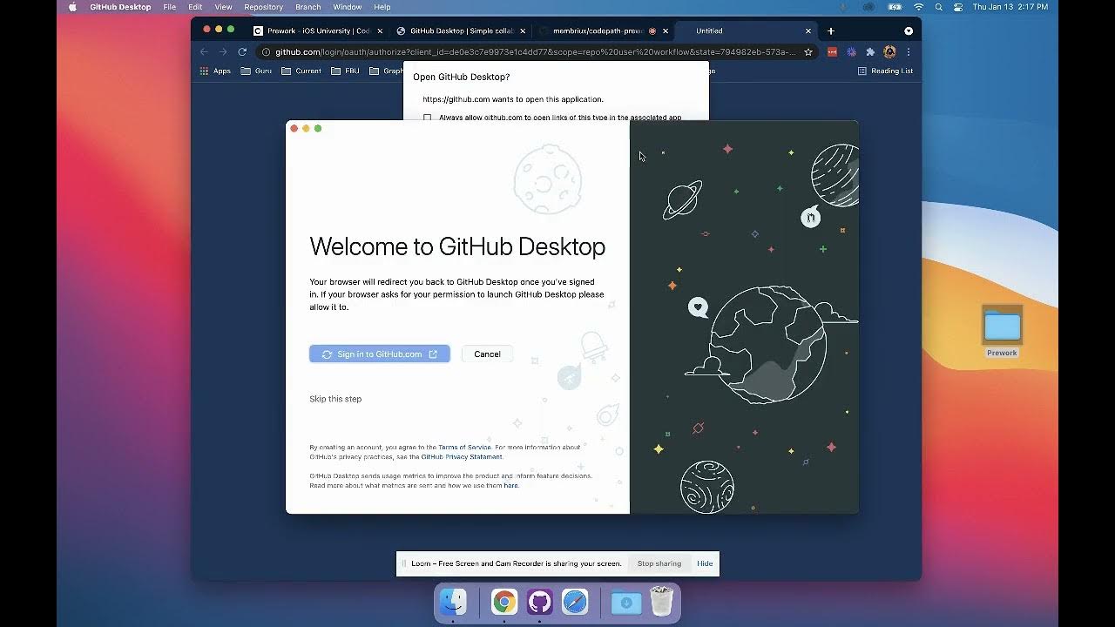Image resolution: width=1115 pixels, height=627 pixels.
Task: Switch to the membriux/codepath-prework tab
Action: click(603, 30)
